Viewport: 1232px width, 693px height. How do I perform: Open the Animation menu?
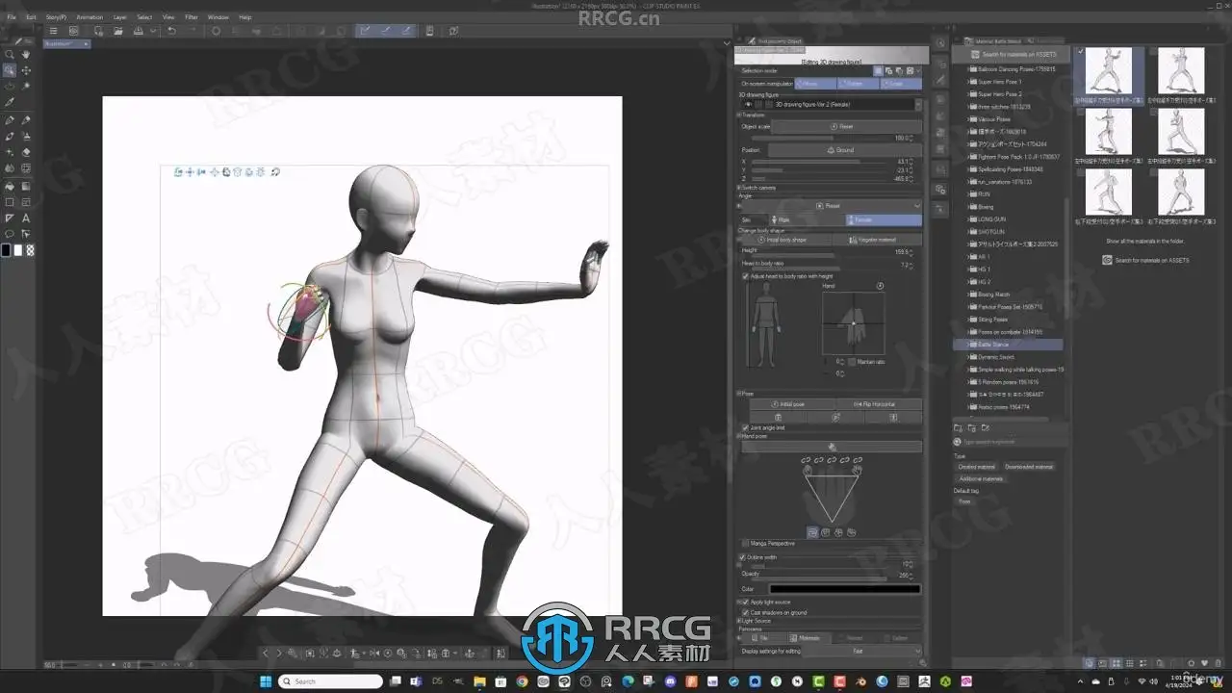point(90,17)
